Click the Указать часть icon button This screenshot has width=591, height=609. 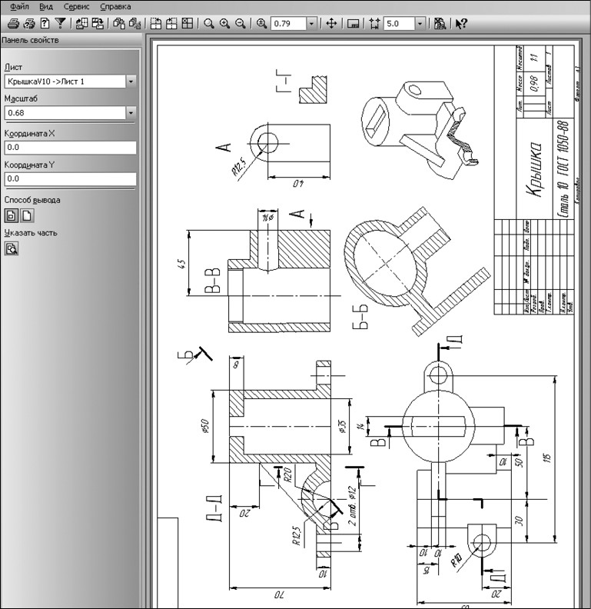click(12, 248)
